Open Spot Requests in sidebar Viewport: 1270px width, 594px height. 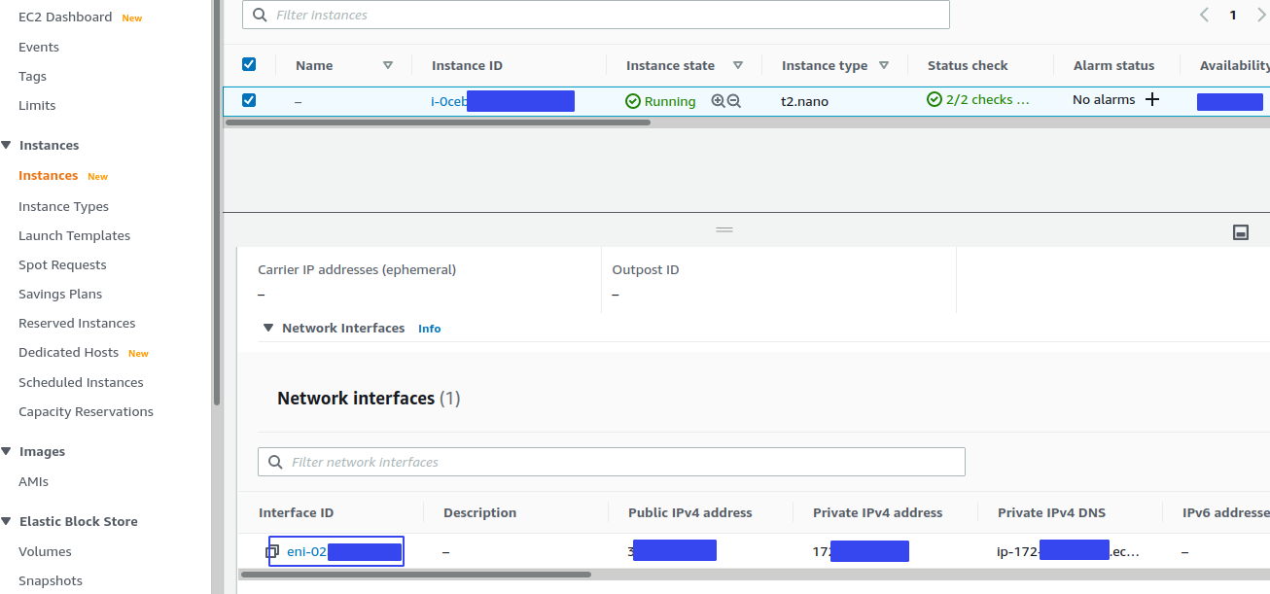click(x=62, y=264)
